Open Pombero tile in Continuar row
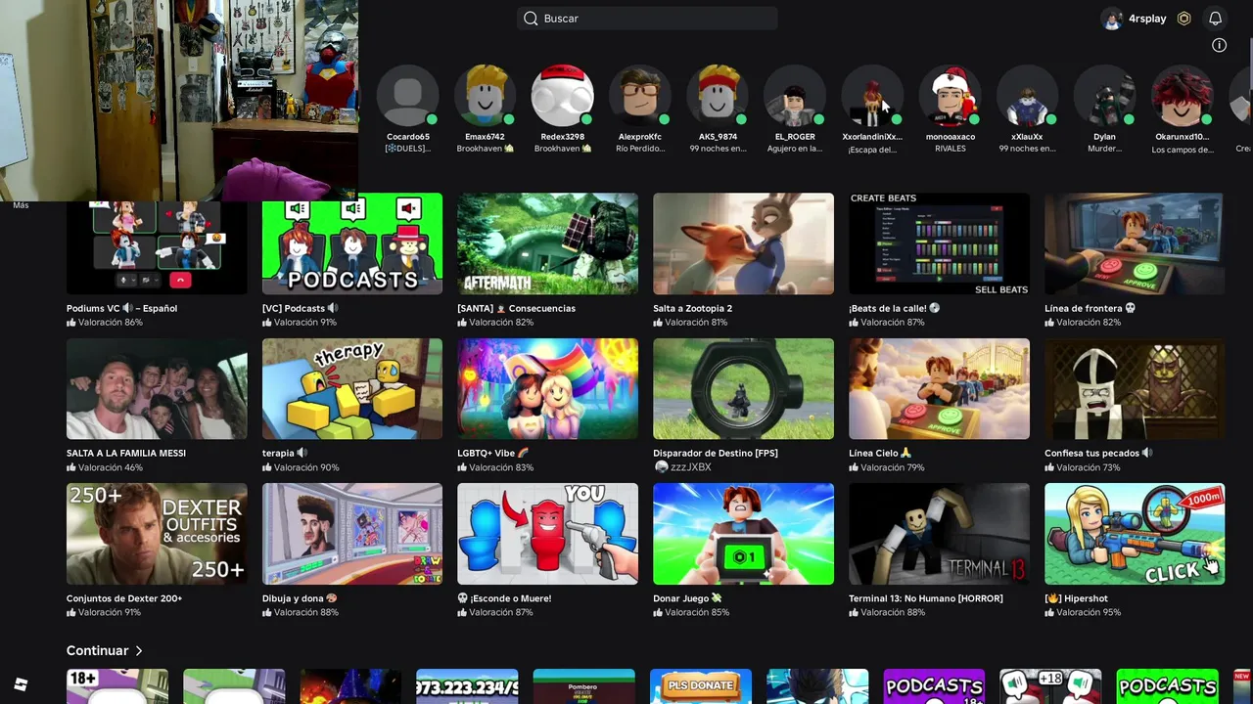This screenshot has width=1253, height=704. tap(583, 686)
